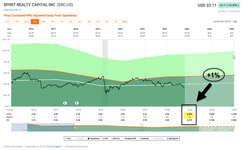The height and width of the screenshot is (150, 243).
Task: Toggle Dividend Yld series in legend
Action: pyautogui.click(x=158, y=138)
